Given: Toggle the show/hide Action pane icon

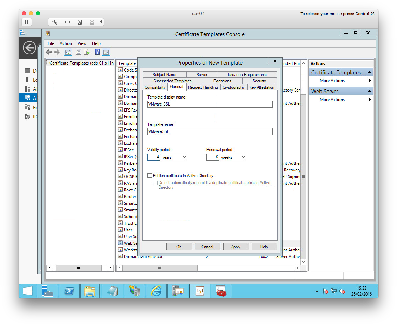Looking at the screenshot, I should coord(106,52).
